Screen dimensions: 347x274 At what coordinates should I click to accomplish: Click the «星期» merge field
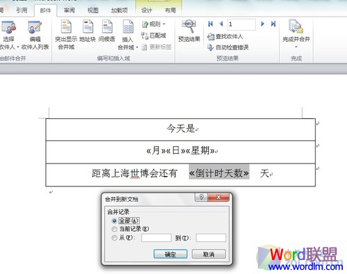click(x=201, y=151)
